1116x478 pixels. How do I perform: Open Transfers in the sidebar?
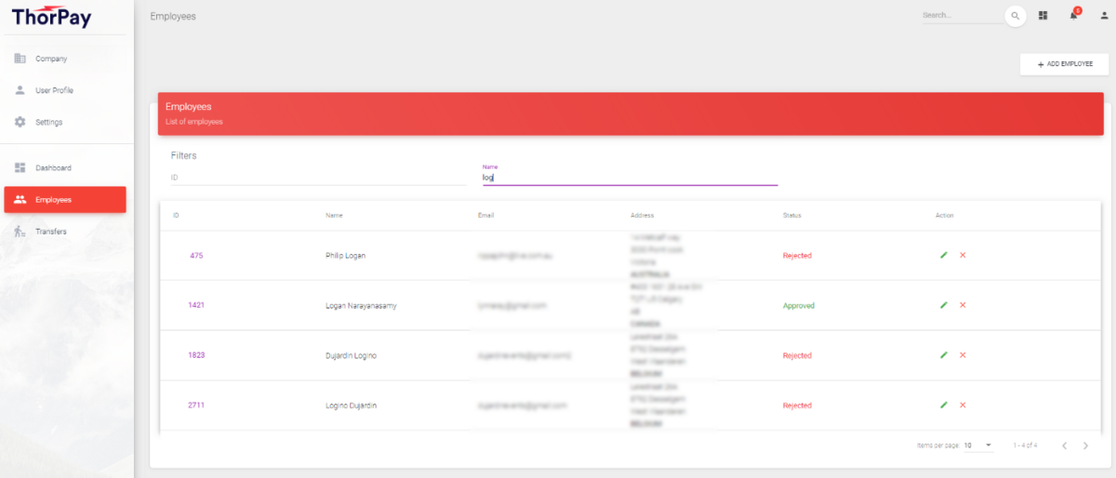[51, 232]
